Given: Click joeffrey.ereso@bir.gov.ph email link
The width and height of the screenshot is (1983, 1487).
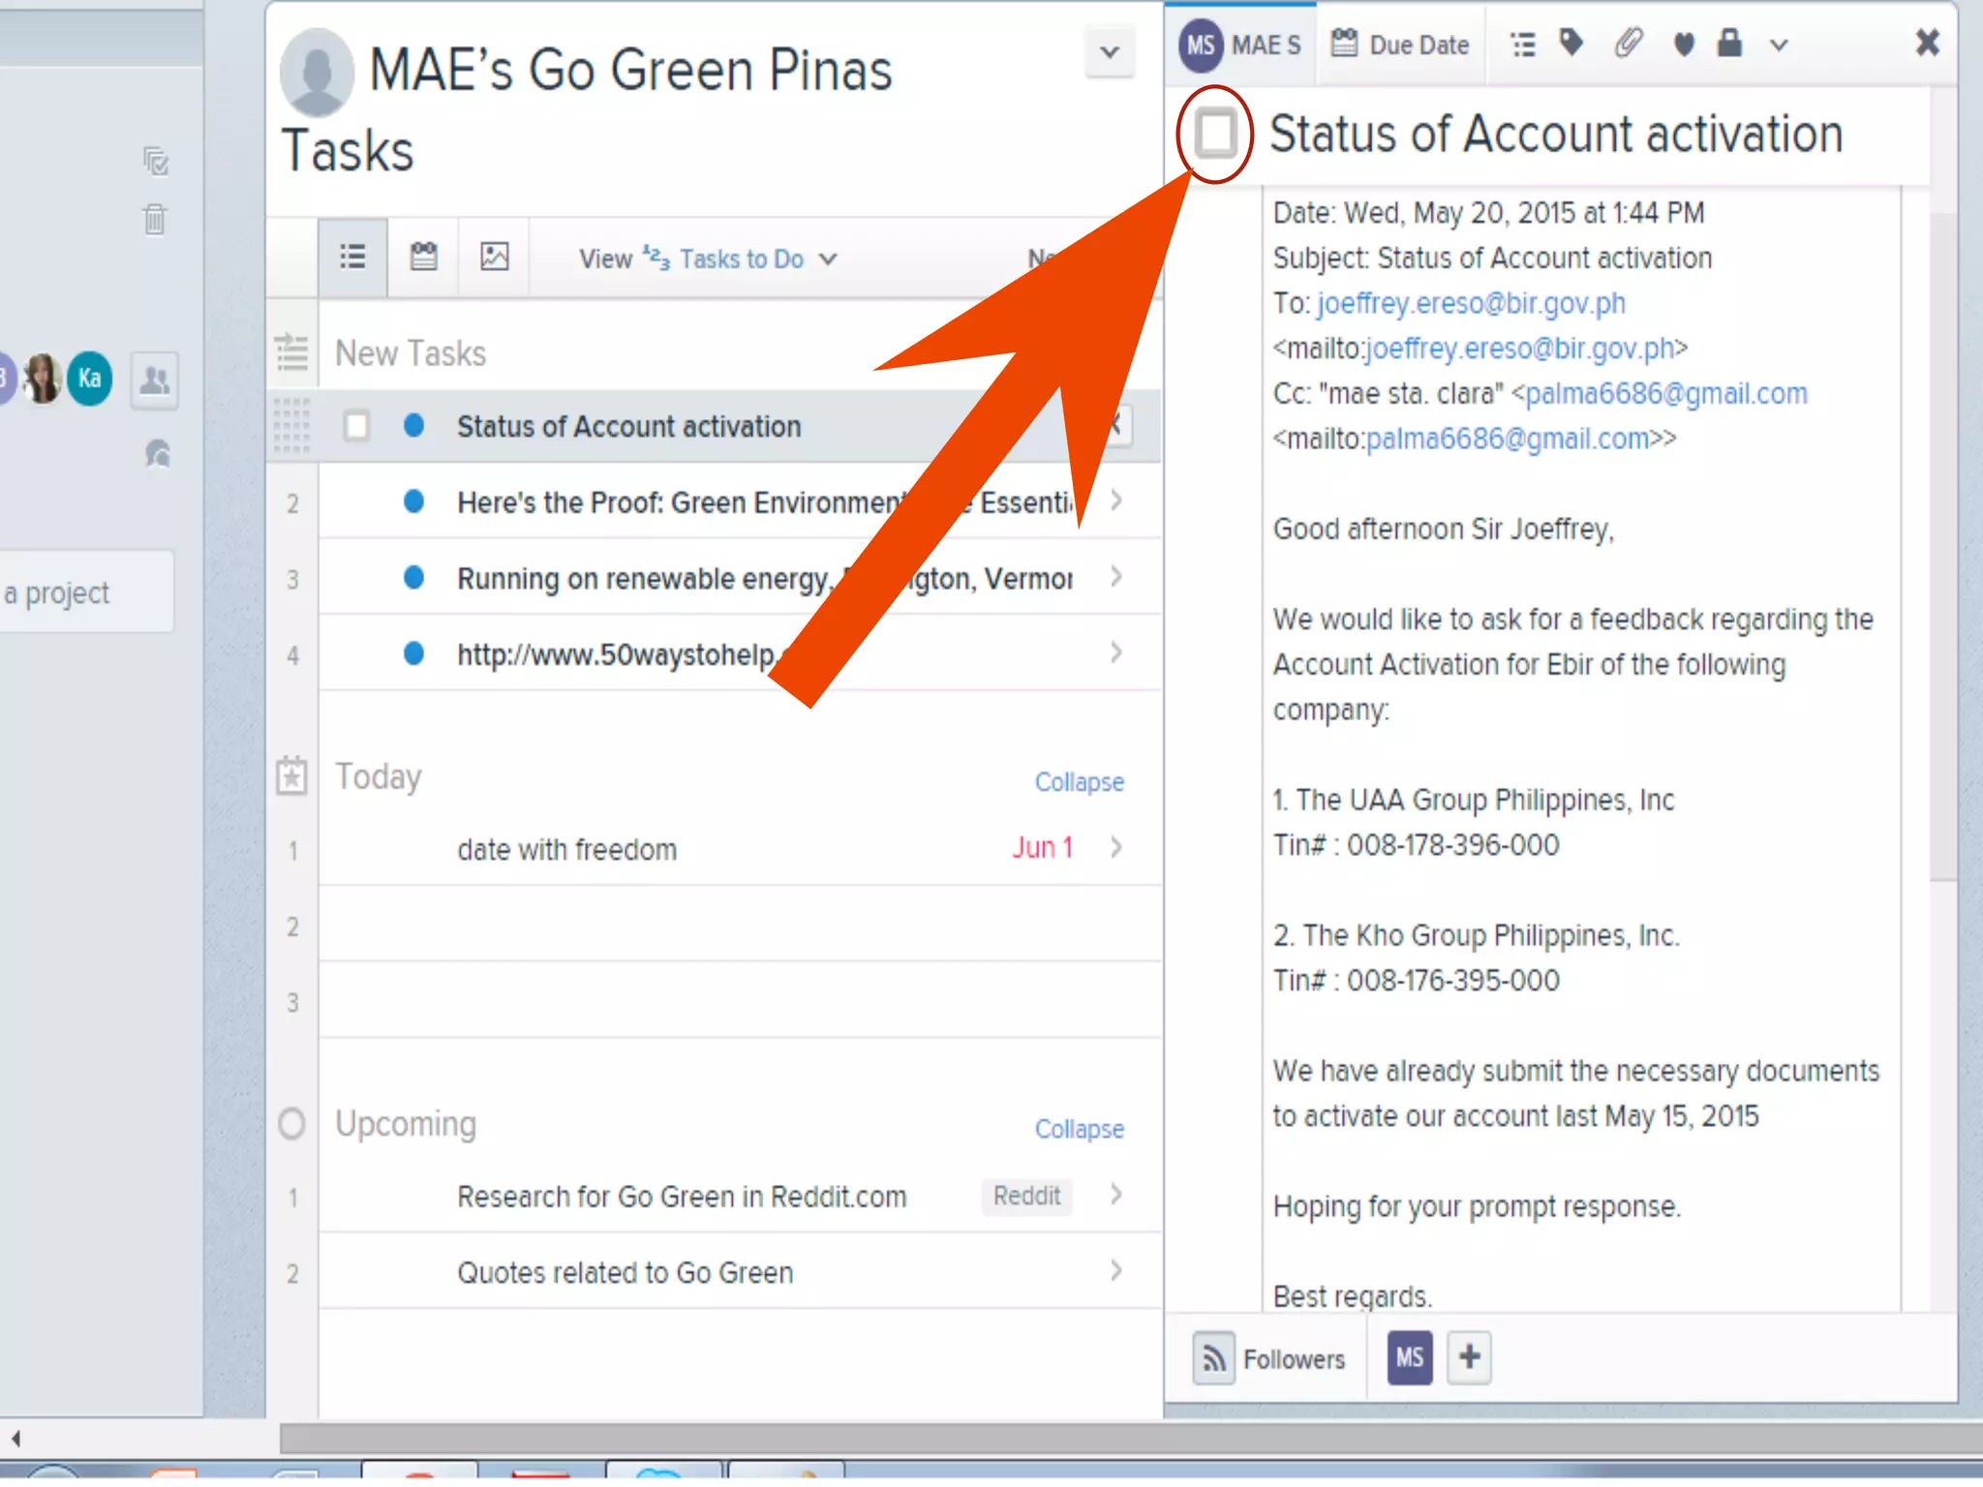Looking at the screenshot, I should (x=1471, y=303).
